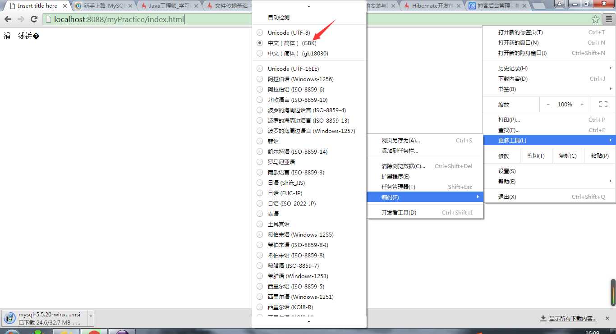Screen dimensions: 616x334
Task: Choose 添加到任务栏... in submenu
Action: click(x=425, y=151)
